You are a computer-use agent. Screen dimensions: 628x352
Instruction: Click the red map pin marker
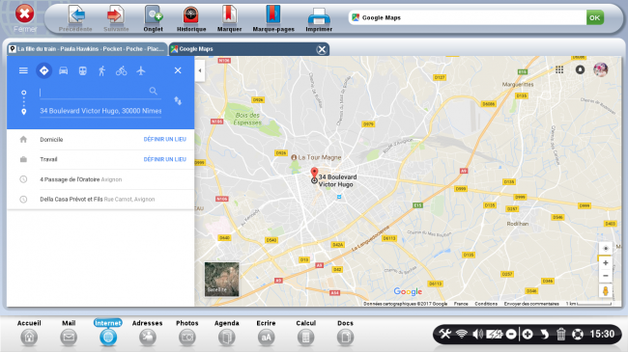[314, 173]
